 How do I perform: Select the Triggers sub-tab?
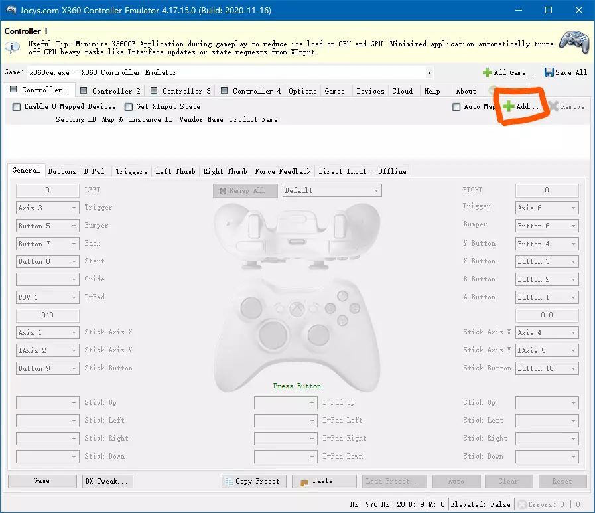coord(131,171)
